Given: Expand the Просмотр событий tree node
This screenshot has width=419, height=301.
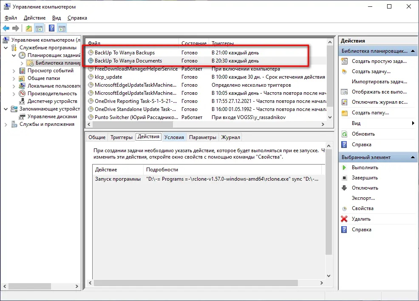Looking at the screenshot, I should point(14,71).
